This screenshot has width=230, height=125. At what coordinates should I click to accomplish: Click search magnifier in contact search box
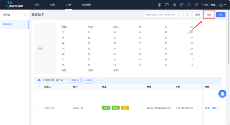[179, 15]
